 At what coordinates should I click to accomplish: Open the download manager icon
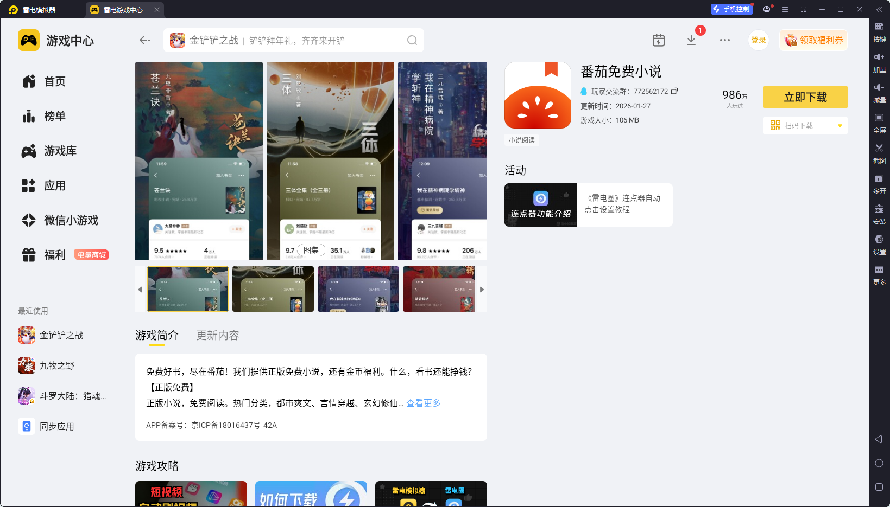click(x=691, y=40)
